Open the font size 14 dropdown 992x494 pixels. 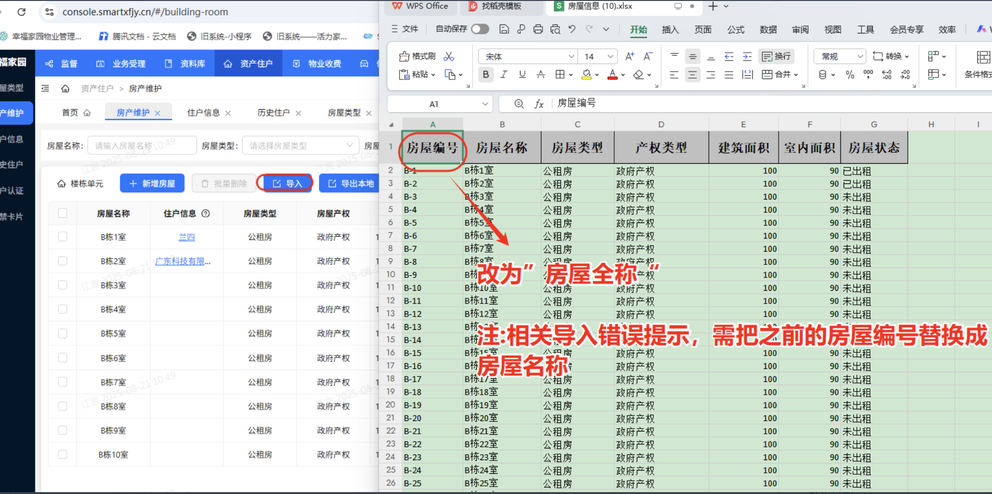(597, 56)
